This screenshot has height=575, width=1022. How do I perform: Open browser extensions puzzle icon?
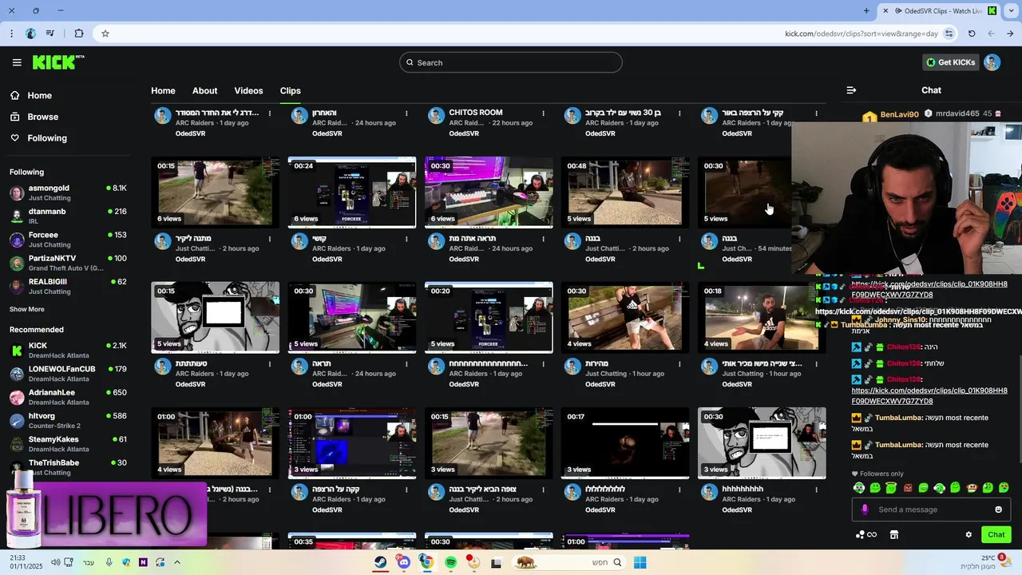tap(78, 34)
